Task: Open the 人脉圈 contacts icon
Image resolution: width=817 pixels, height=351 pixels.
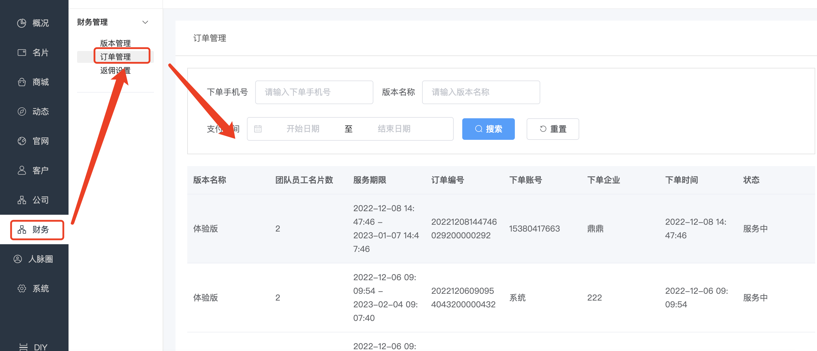Action: click(18, 259)
